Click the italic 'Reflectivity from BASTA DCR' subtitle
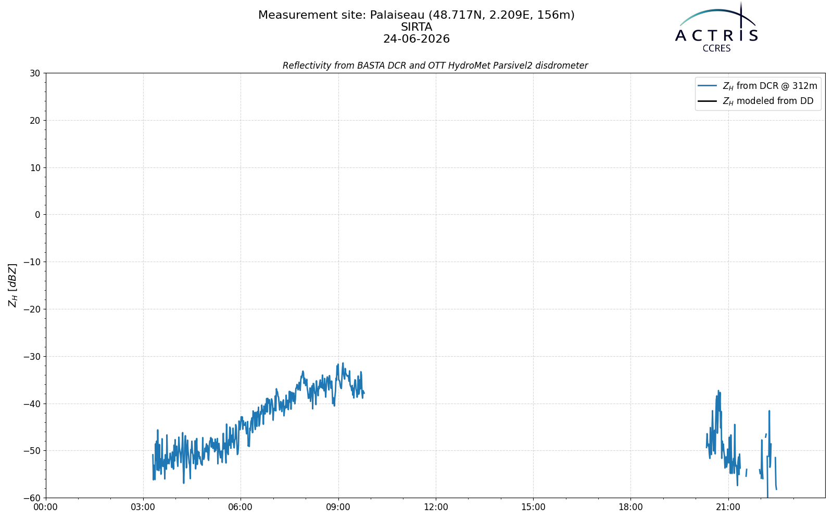 pyautogui.click(x=435, y=66)
